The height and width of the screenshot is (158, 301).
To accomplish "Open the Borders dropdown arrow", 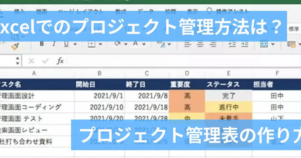I will [x=100, y=44].
